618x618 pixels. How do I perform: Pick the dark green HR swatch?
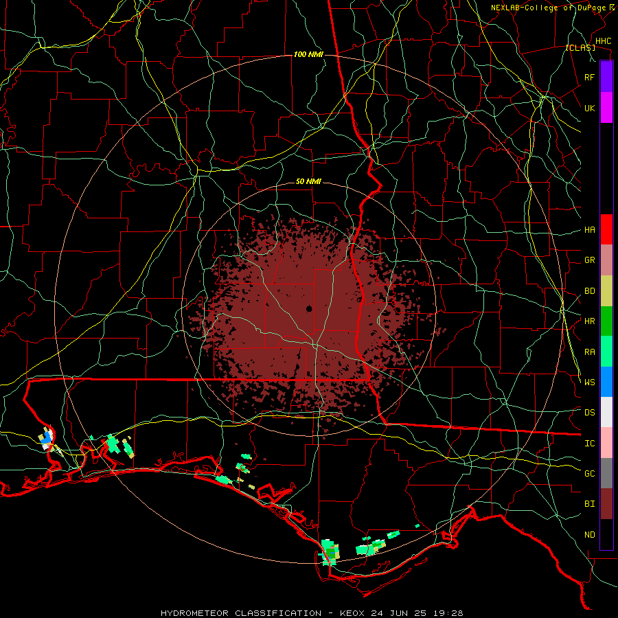click(x=606, y=321)
